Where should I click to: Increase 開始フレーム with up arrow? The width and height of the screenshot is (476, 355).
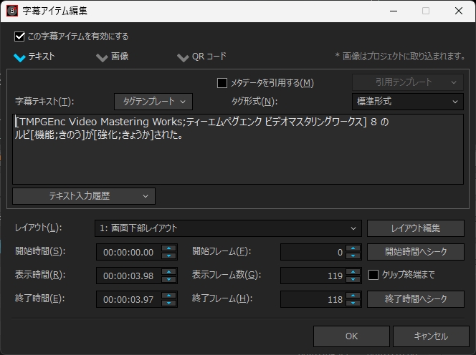(353, 248)
